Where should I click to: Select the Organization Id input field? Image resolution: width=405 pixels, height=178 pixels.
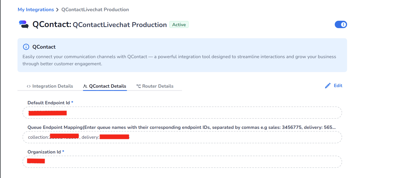coord(182,162)
